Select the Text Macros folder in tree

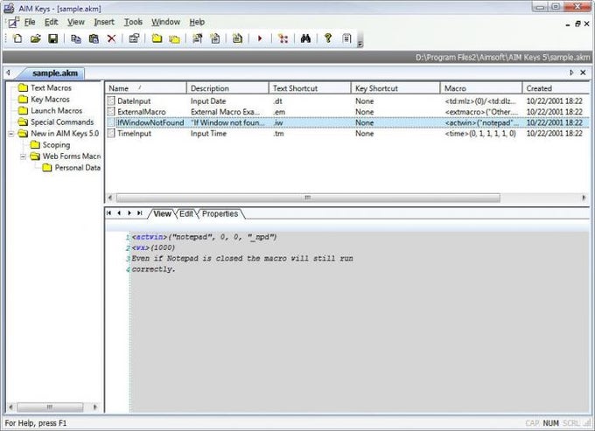pos(51,88)
